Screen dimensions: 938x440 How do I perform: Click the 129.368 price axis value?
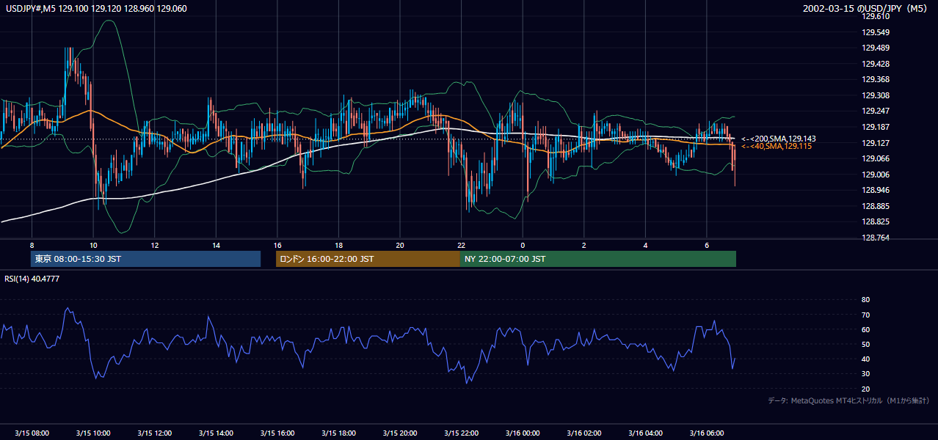(x=876, y=80)
